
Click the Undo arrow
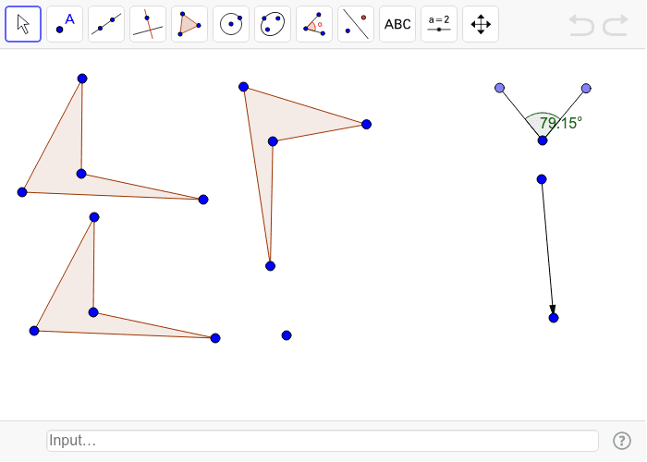(581, 25)
